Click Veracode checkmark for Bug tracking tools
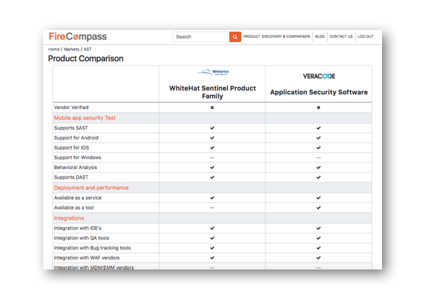The height and width of the screenshot is (296, 426). 318,248
